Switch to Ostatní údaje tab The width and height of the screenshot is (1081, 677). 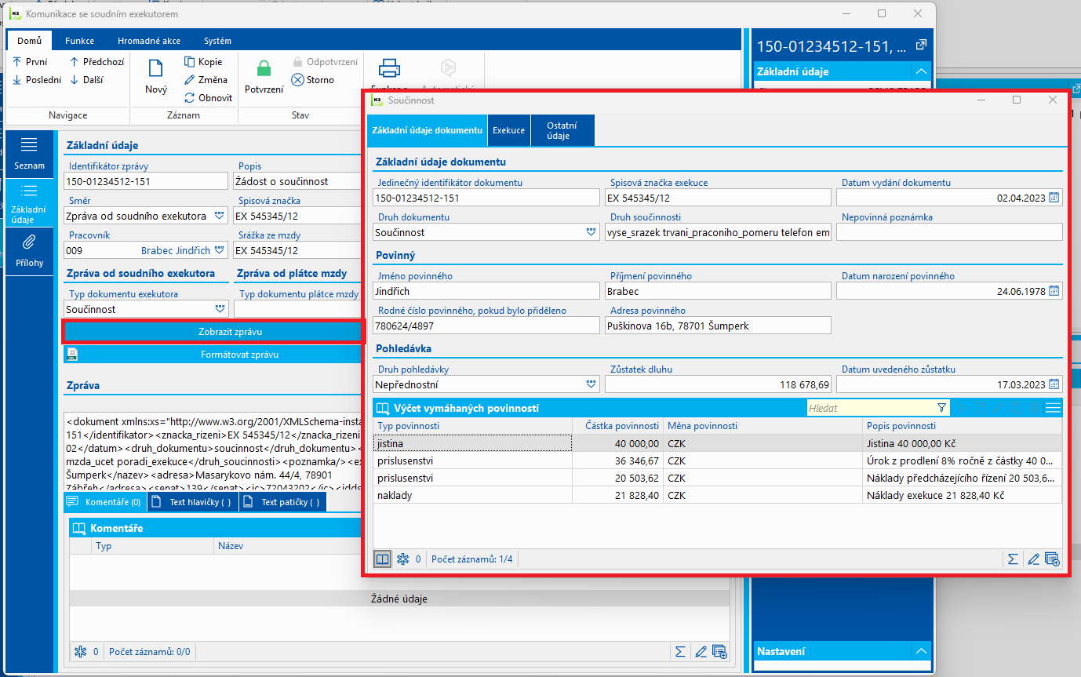562,130
